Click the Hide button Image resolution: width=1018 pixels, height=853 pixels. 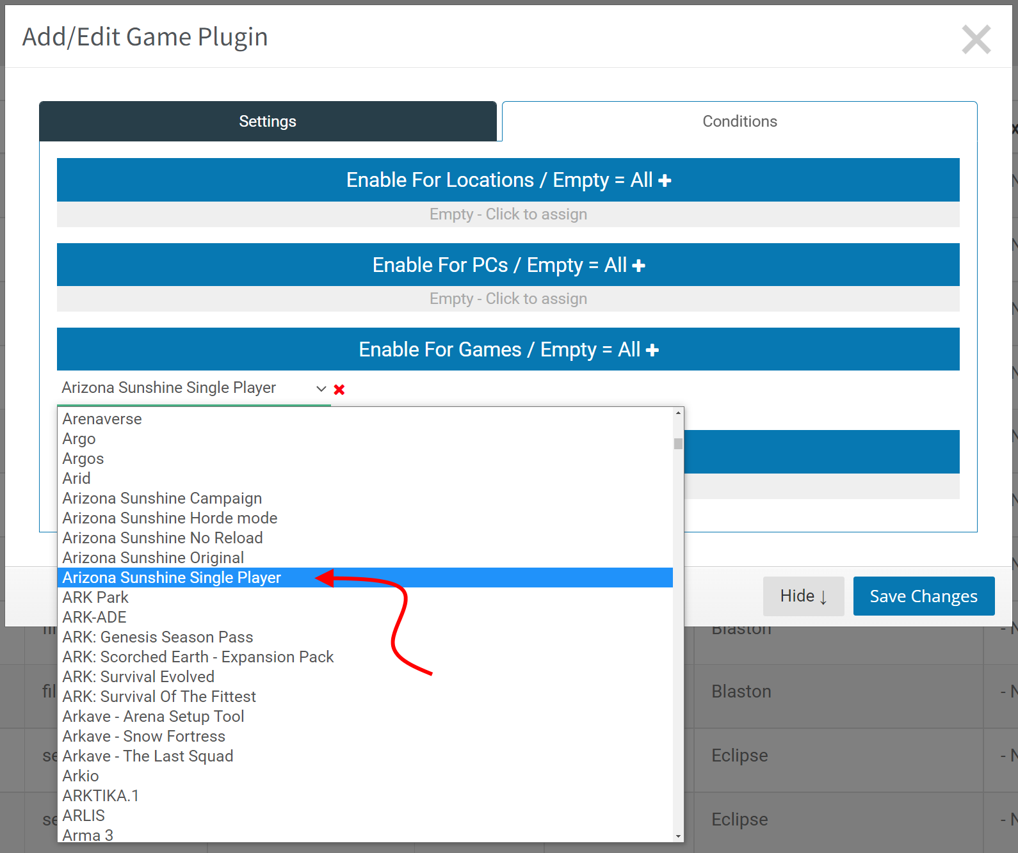pos(804,596)
